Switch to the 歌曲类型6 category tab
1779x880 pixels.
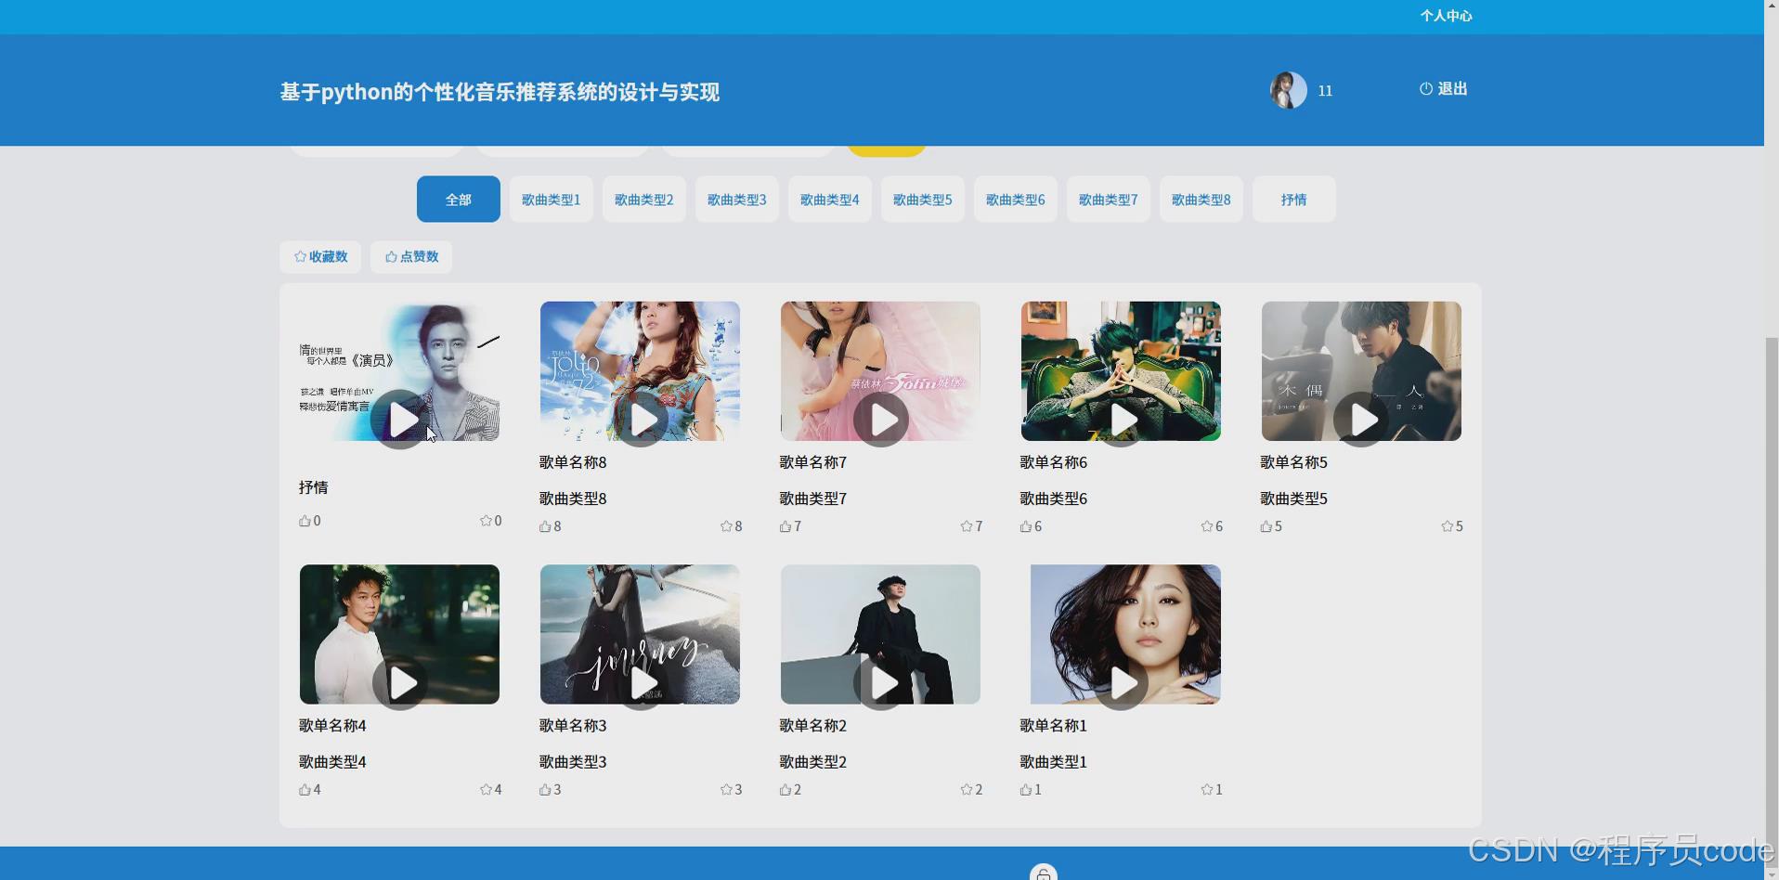[x=1015, y=199]
